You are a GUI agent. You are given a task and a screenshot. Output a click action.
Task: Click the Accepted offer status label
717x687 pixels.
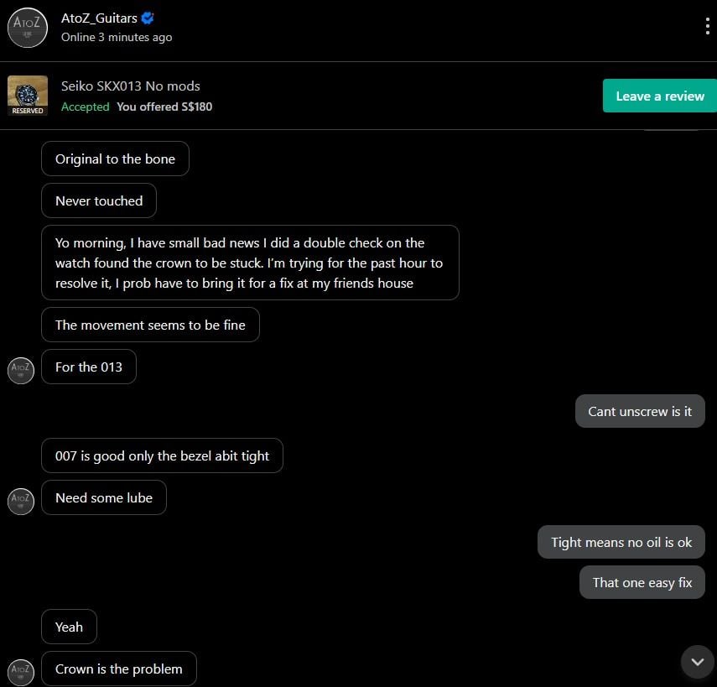pyautogui.click(x=86, y=107)
